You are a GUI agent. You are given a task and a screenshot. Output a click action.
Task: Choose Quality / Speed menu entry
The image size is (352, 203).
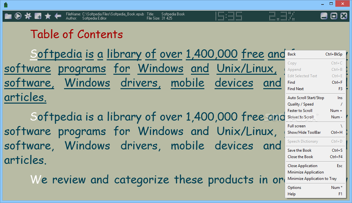[315, 104]
